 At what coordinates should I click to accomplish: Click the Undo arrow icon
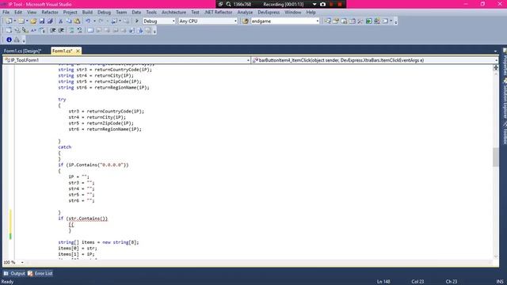88,21
